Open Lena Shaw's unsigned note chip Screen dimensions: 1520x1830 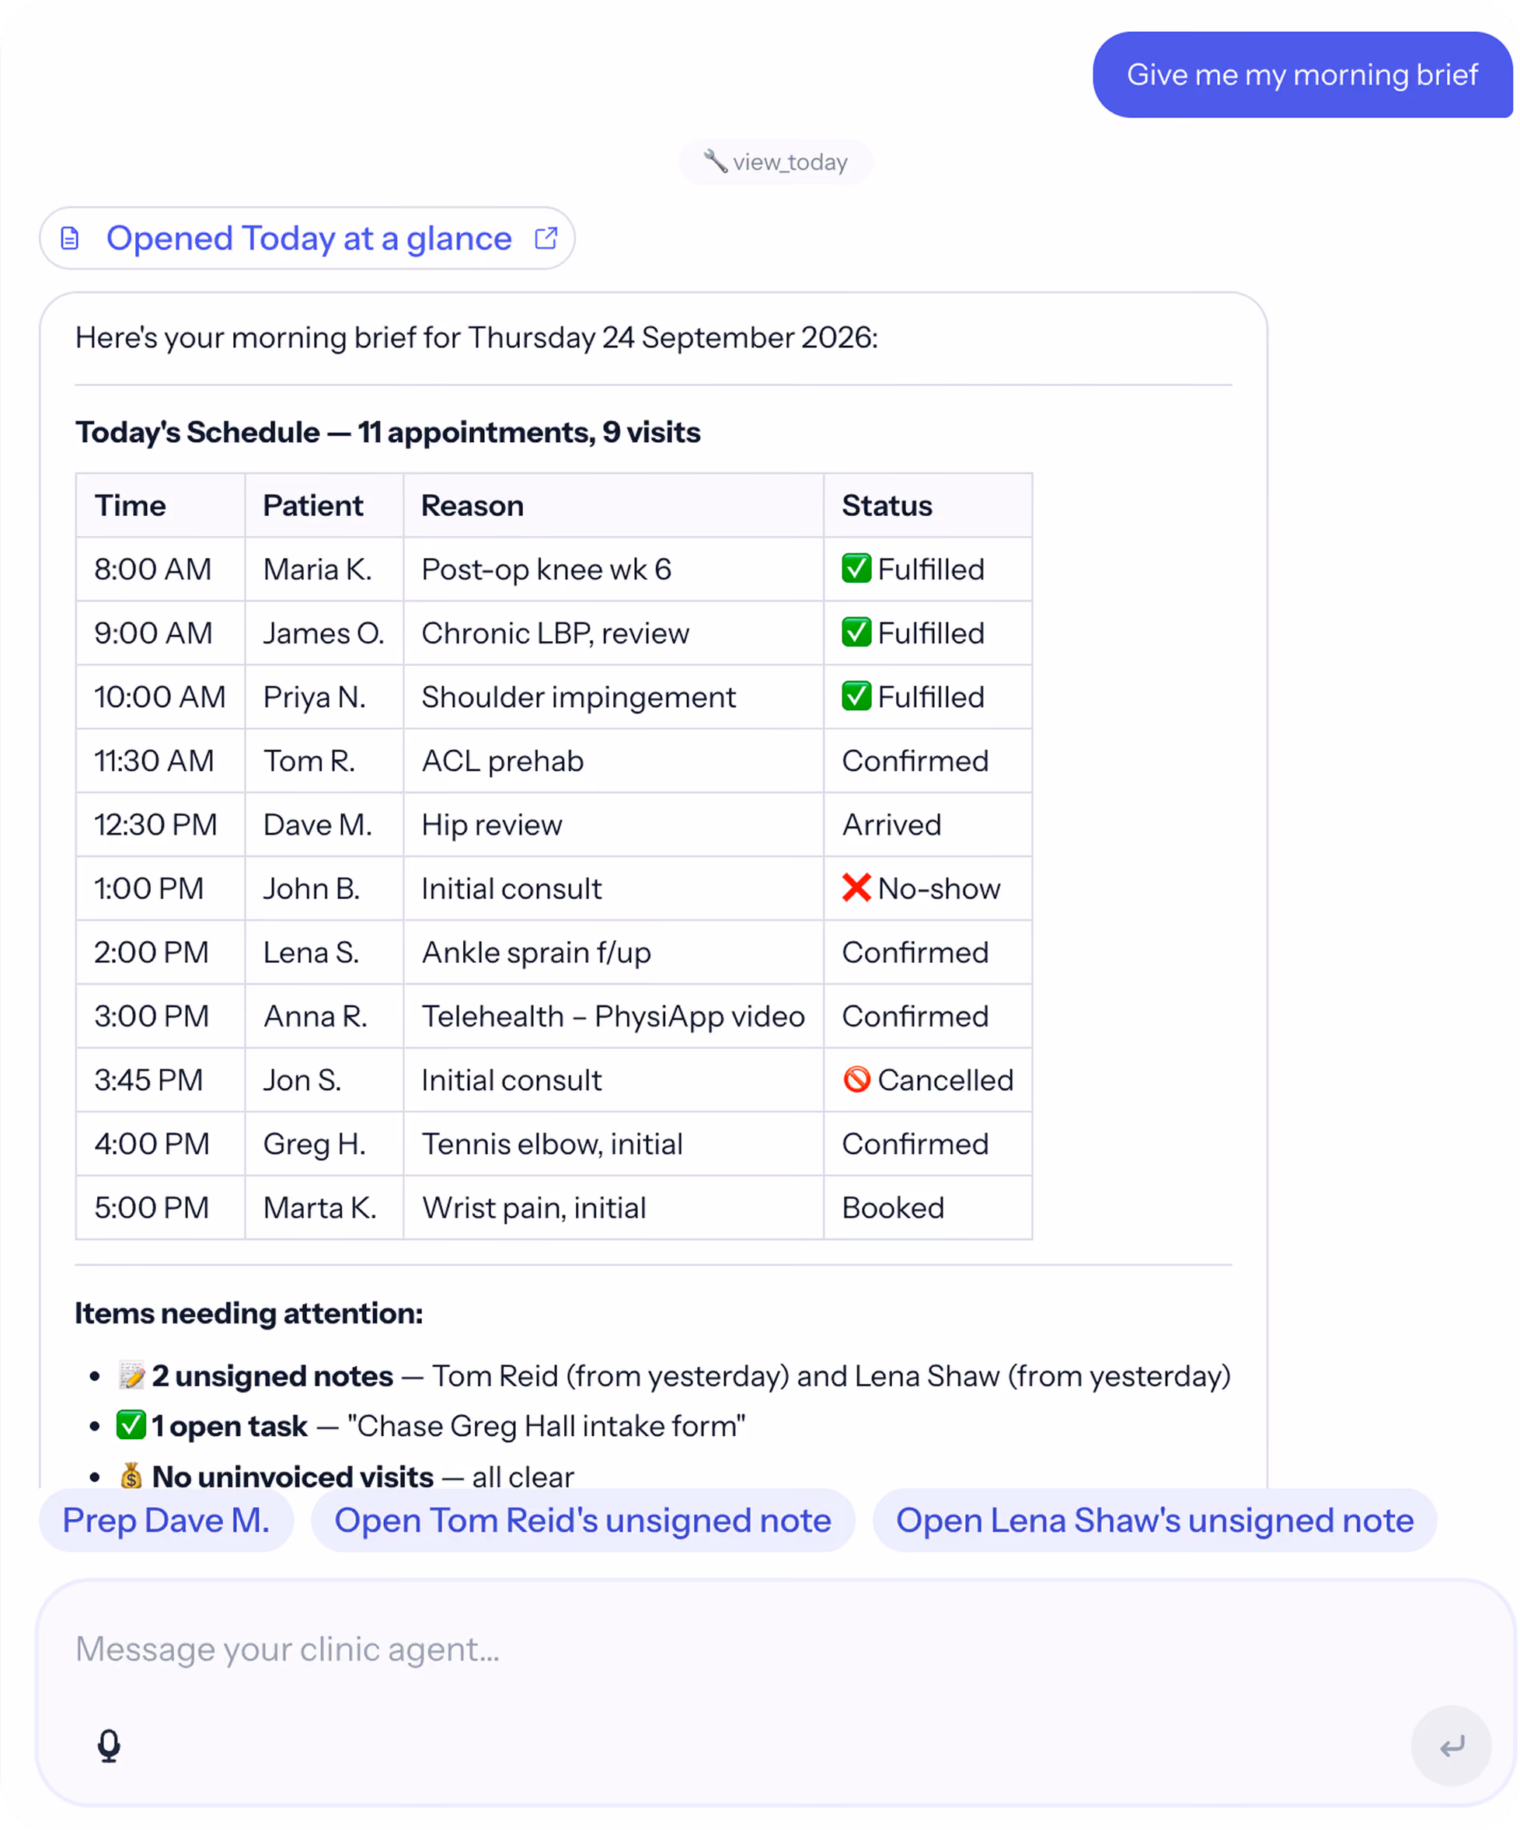pyautogui.click(x=1154, y=1520)
